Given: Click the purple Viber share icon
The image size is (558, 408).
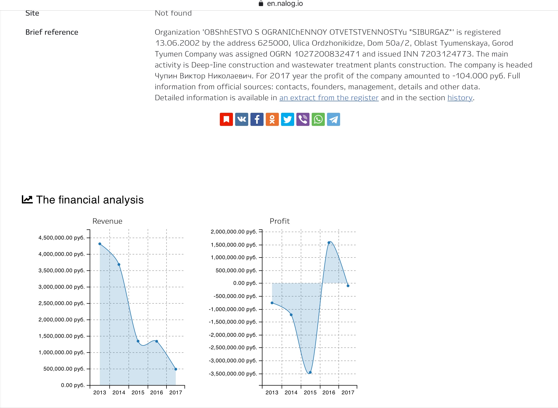Looking at the screenshot, I should pos(303,119).
